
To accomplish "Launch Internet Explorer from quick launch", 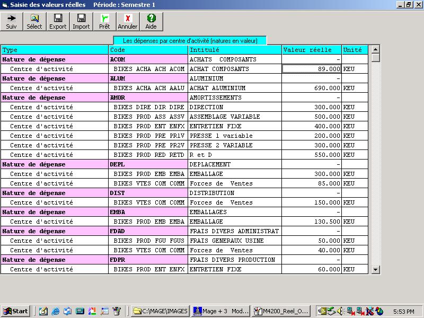I will (x=56, y=311).
